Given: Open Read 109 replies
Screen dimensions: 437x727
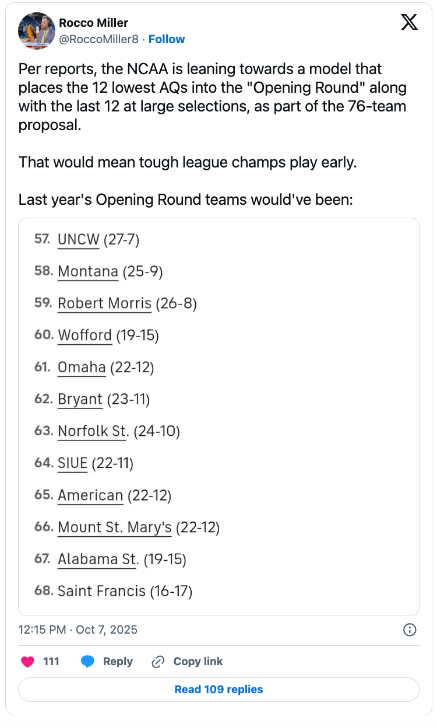Looking at the screenshot, I should (x=218, y=690).
